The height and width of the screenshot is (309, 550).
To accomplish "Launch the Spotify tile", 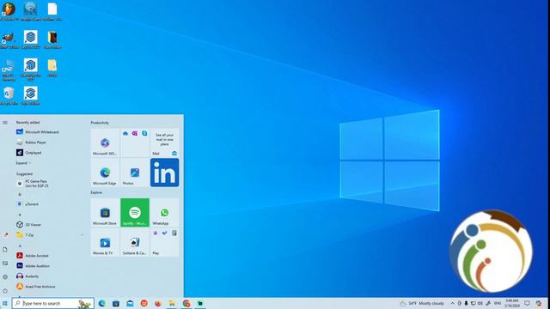I will pos(135,213).
